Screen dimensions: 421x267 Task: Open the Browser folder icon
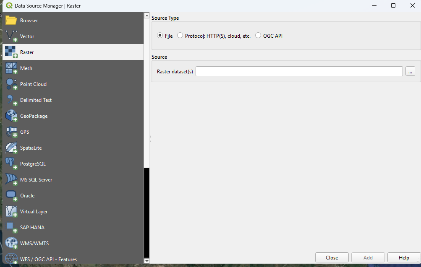11,21
